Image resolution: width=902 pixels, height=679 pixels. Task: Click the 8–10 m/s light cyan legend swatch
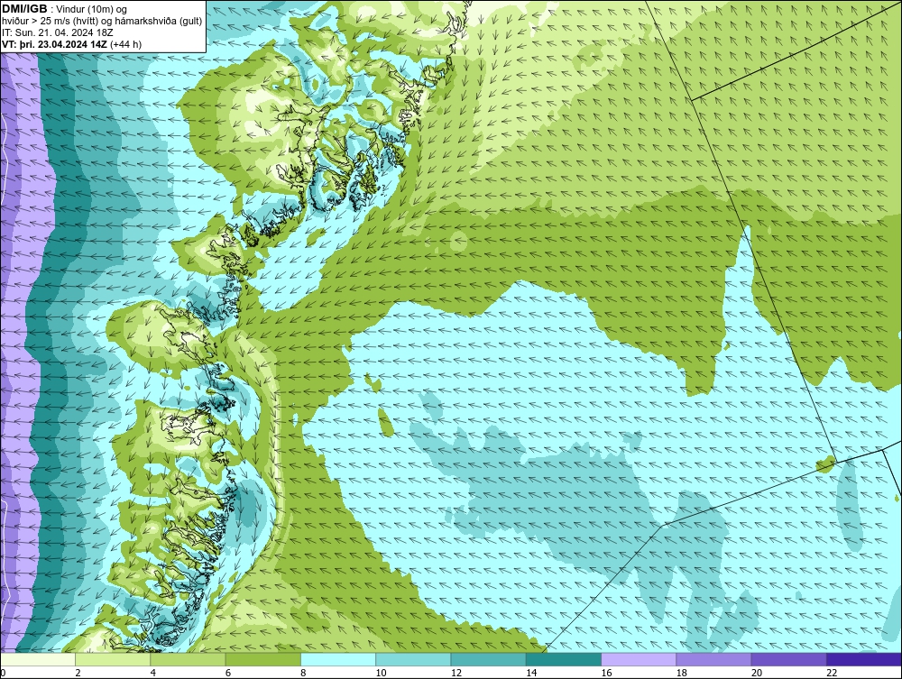point(338,659)
